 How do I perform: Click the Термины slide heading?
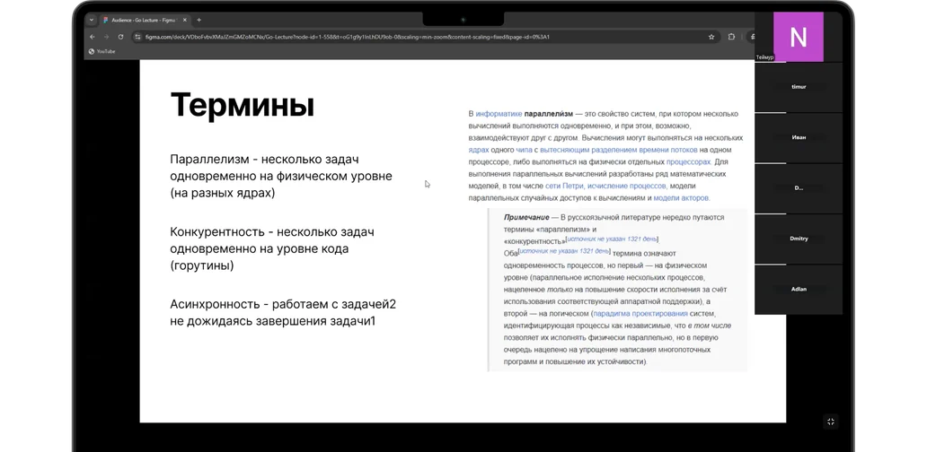coord(243,105)
